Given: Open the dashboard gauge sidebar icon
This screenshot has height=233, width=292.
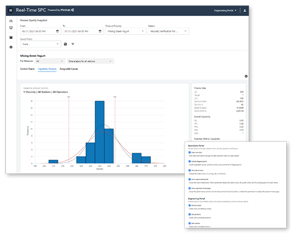Looking at the screenshot, I should 11,21.
